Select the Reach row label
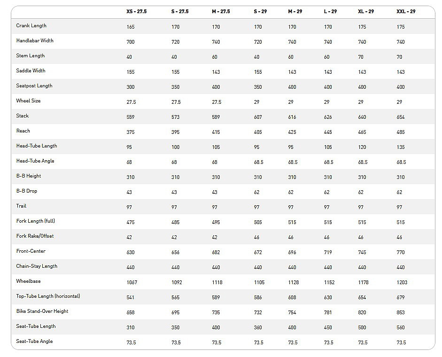This screenshot has width=442, height=357. pyautogui.click(x=23, y=131)
